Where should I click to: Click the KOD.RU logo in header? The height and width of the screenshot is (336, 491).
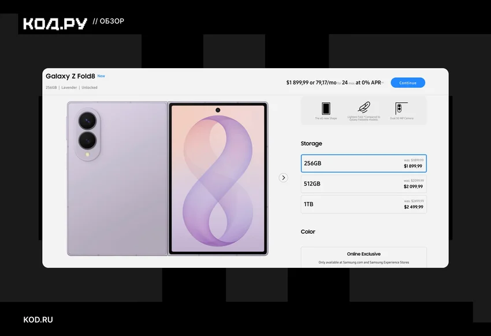click(x=55, y=24)
